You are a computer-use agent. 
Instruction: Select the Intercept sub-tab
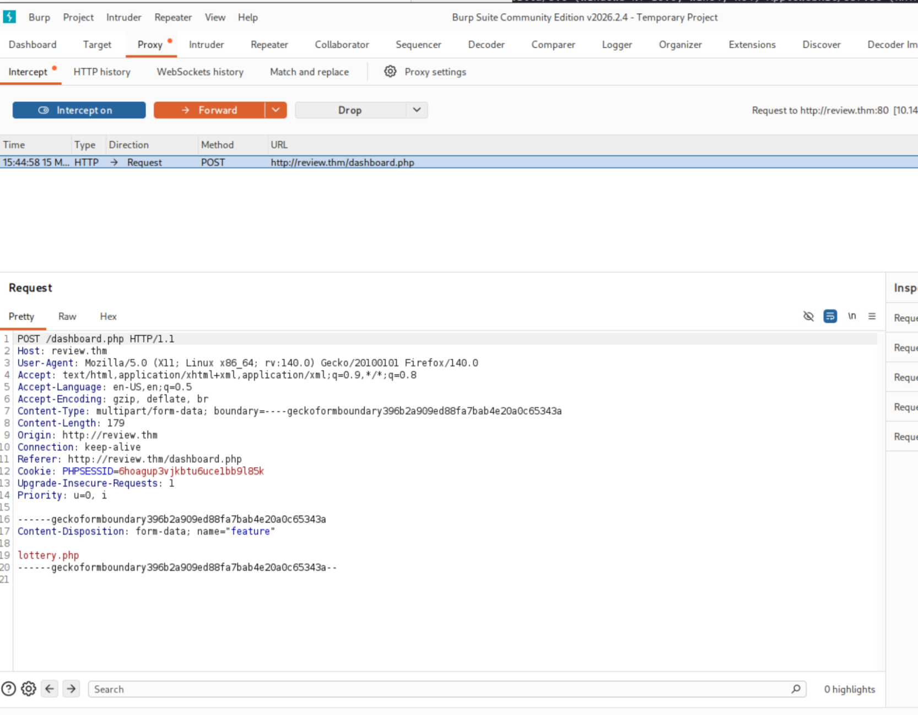(28, 72)
